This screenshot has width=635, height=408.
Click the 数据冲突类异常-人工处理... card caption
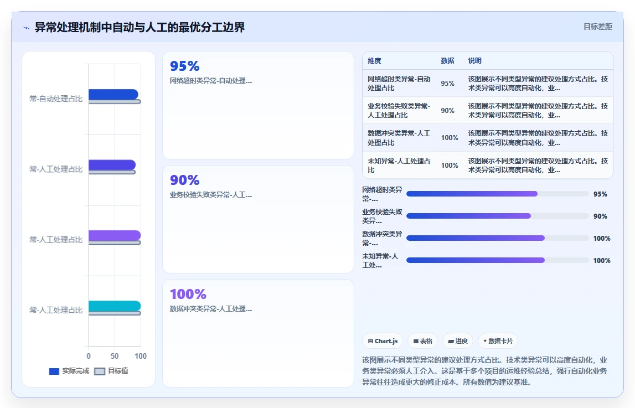click(x=210, y=309)
